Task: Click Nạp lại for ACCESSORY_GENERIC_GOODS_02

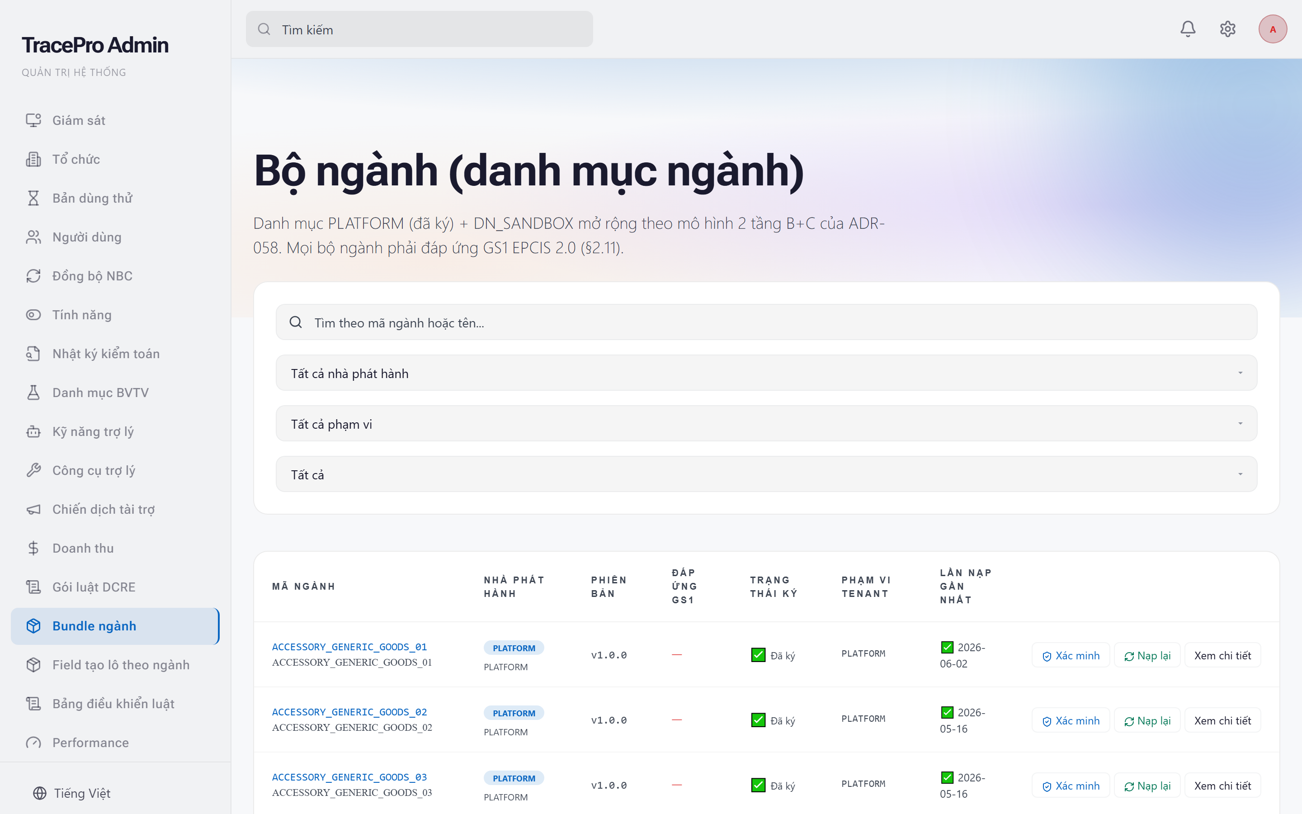Action: click(1147, 720)
